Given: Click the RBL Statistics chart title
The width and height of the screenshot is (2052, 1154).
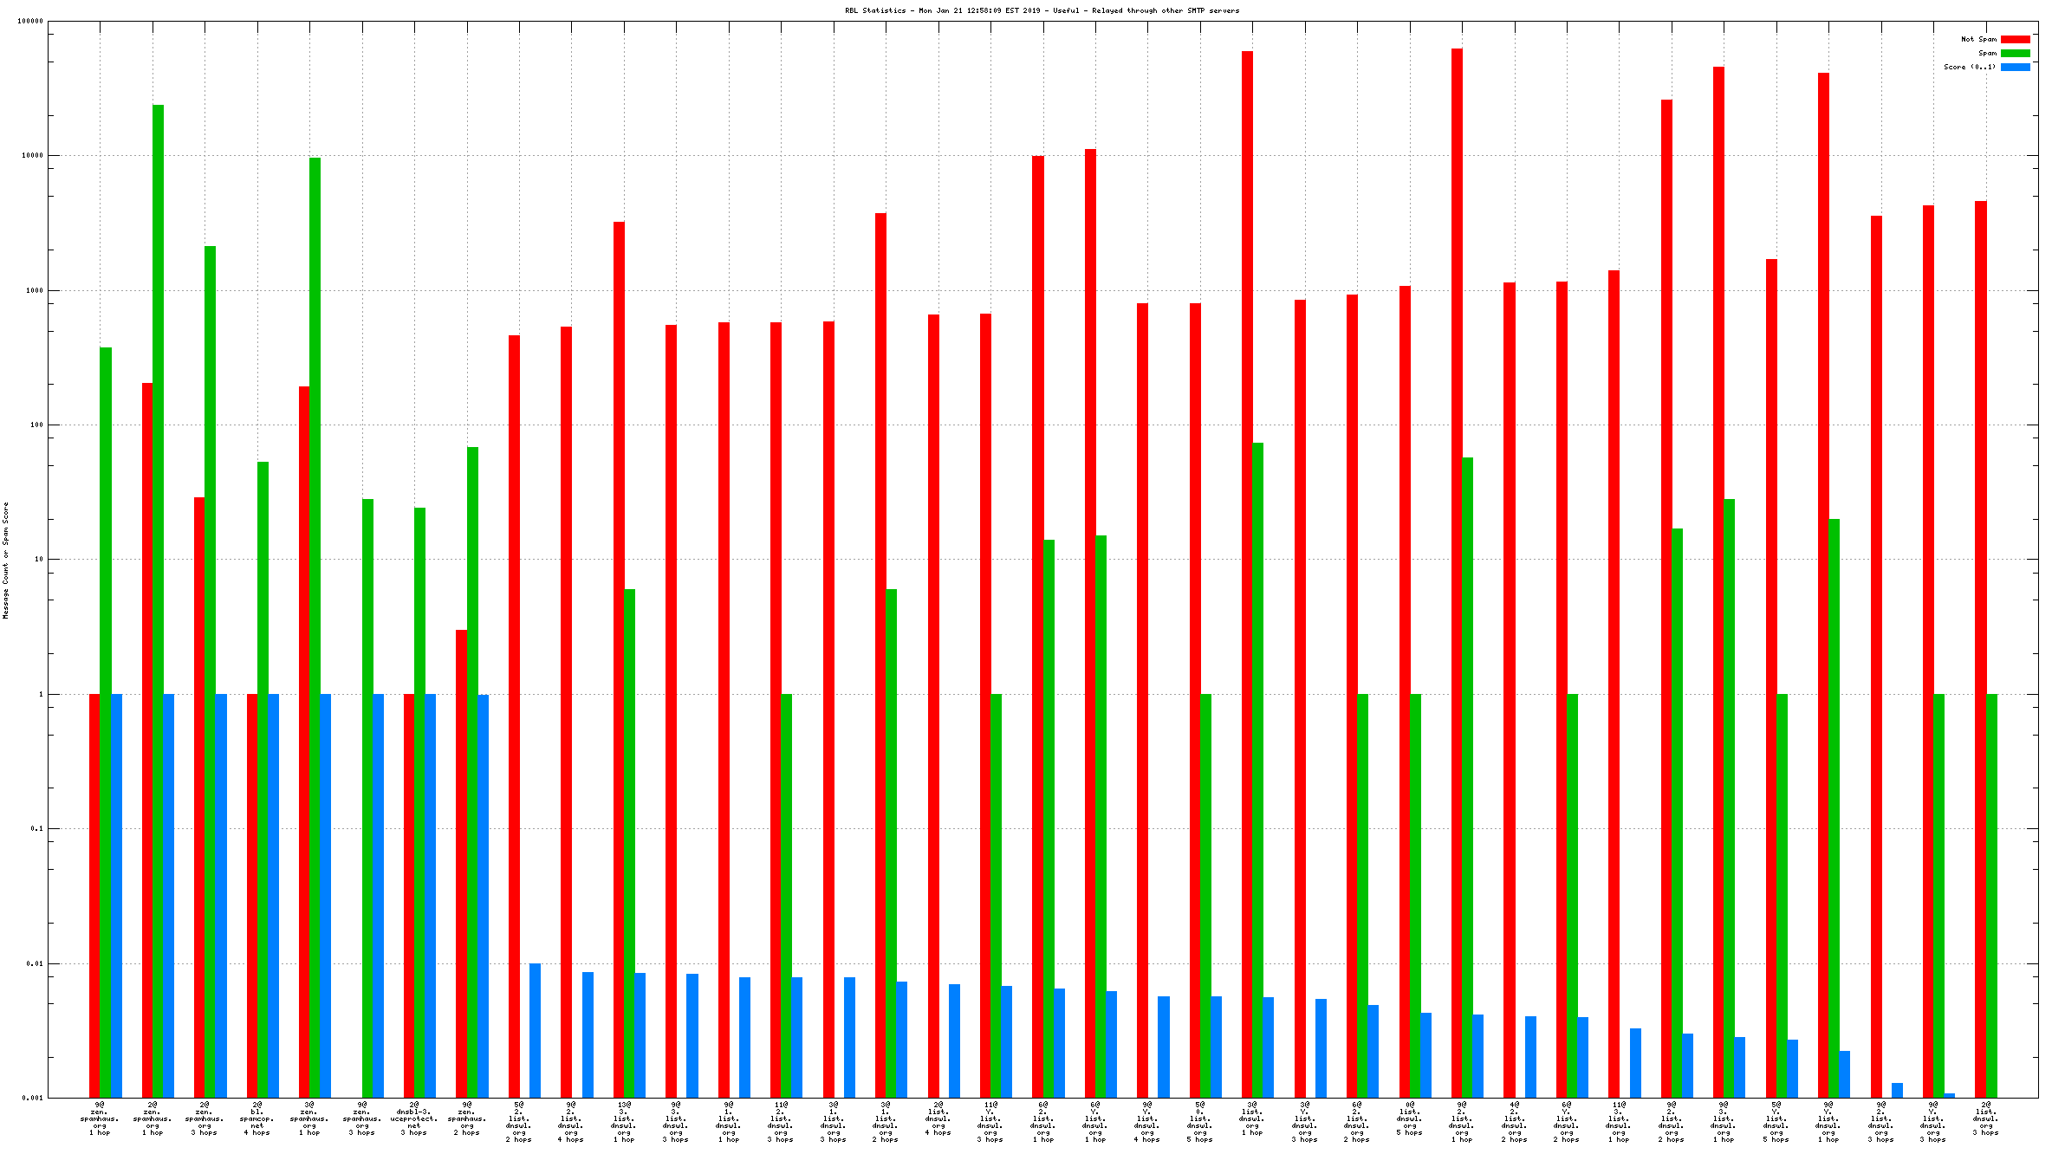Looking at the screenshot, I should 1042,10.
